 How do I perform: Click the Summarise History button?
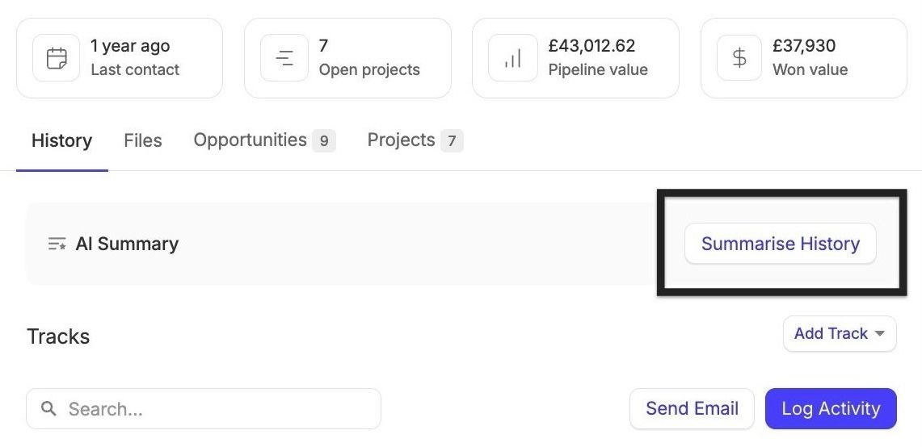tap(781, 243)
